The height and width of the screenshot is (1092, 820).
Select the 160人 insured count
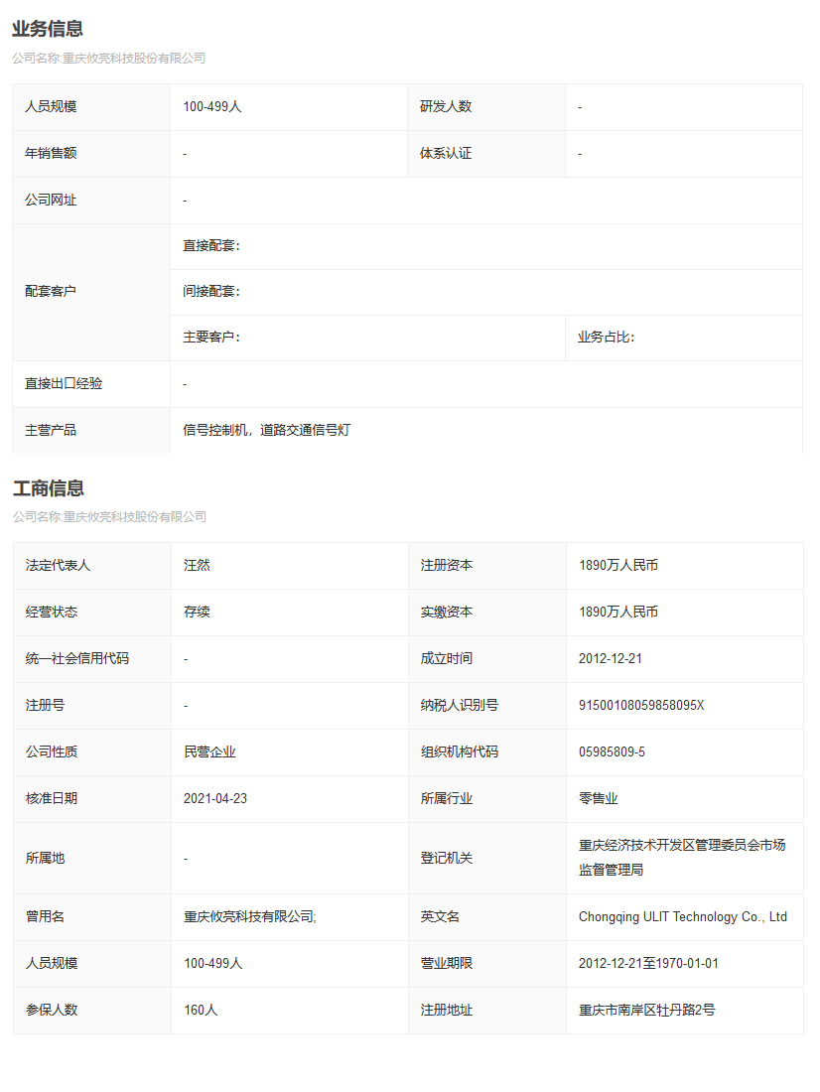201,1011
